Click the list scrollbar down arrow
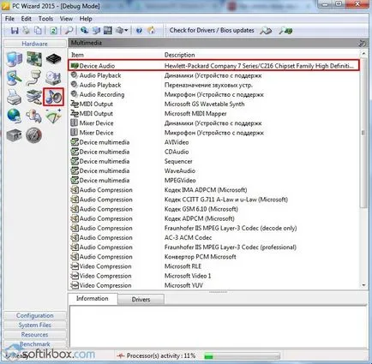 [363, 285]
